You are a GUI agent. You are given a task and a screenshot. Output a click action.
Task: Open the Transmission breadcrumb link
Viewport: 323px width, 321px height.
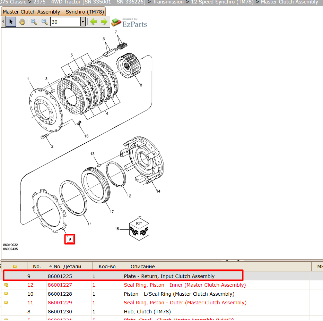click(168, 2)
